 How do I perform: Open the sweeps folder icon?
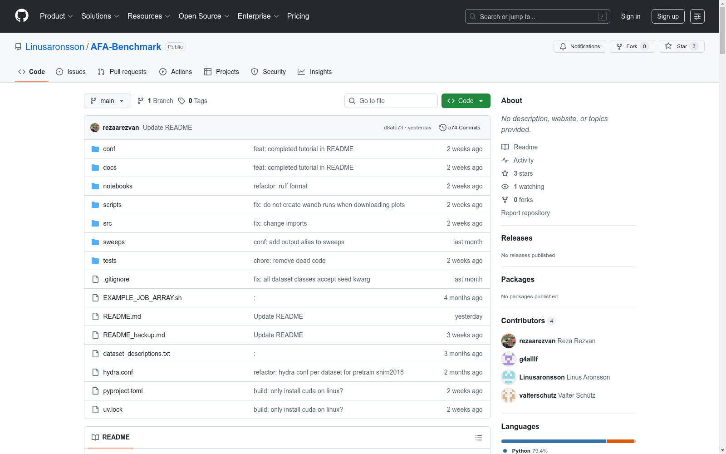coord(95,242)
